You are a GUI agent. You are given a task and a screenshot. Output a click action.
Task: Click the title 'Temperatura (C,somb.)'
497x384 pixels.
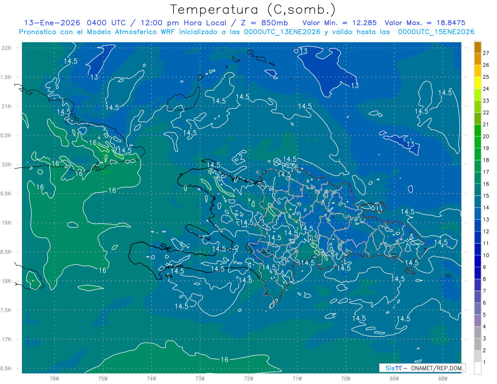tap(253, 10)
